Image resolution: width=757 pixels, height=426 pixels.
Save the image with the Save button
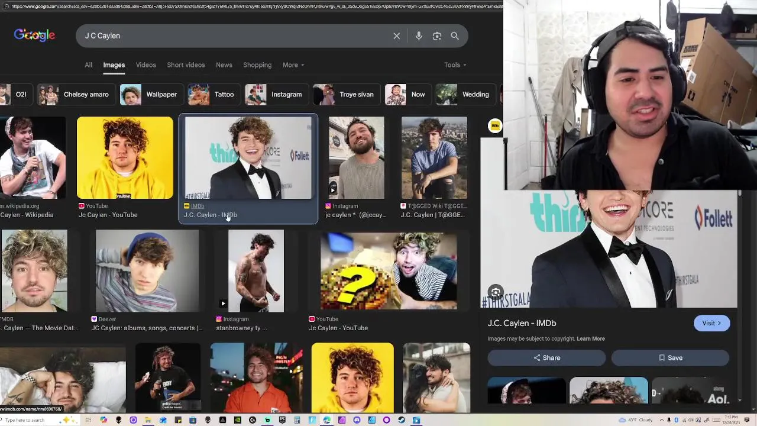(x=670, y=358)
